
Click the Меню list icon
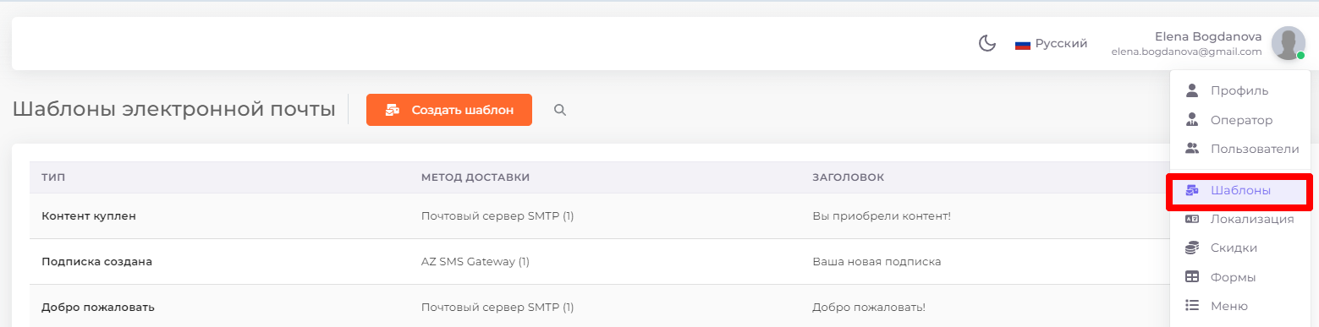(1192, 306)
